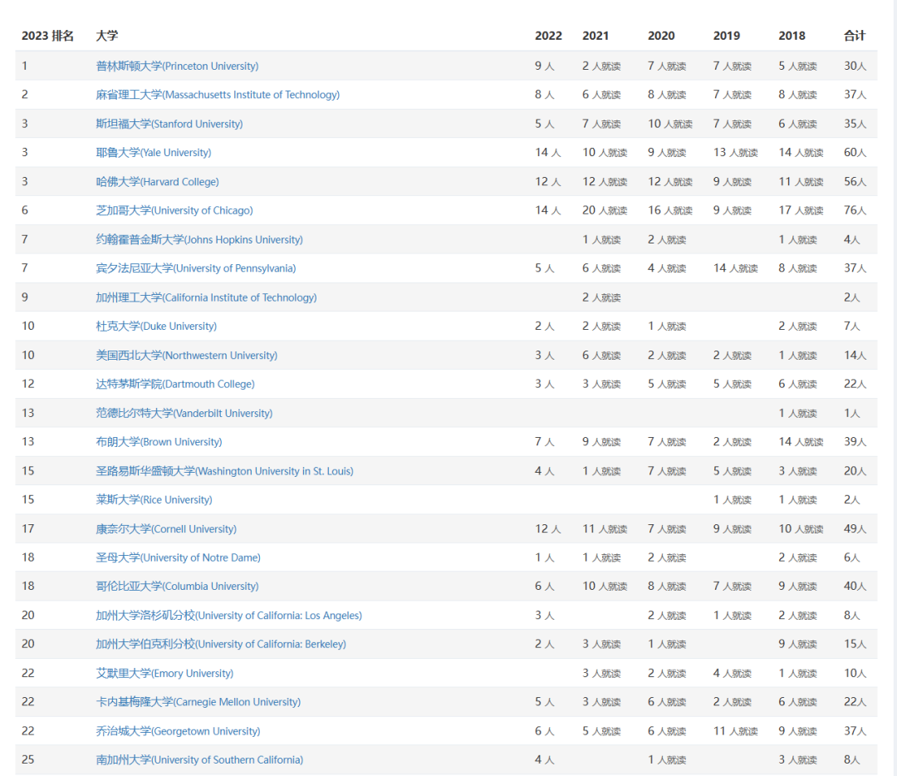Open Brown University link

pos(159,442)
